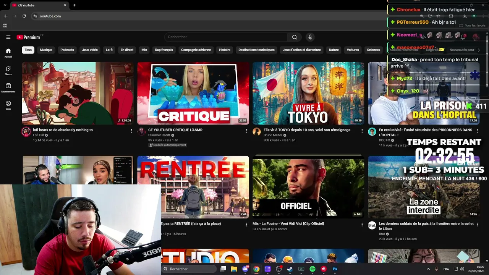Play the La Fouine OFFICIEL mix thumbnail
Screen dimensions: 489x275
pos(308,187)
